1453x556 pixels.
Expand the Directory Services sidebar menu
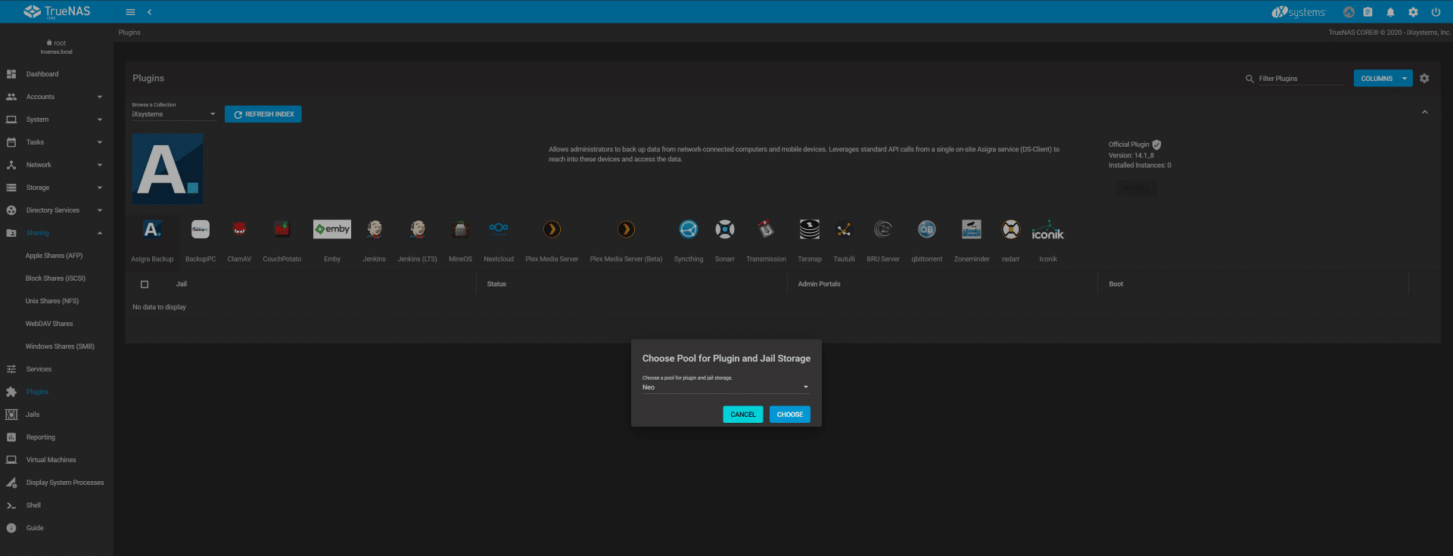[57, 210]
